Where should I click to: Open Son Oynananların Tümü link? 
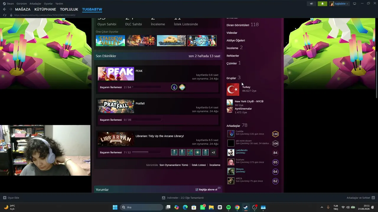pos(174,165)
